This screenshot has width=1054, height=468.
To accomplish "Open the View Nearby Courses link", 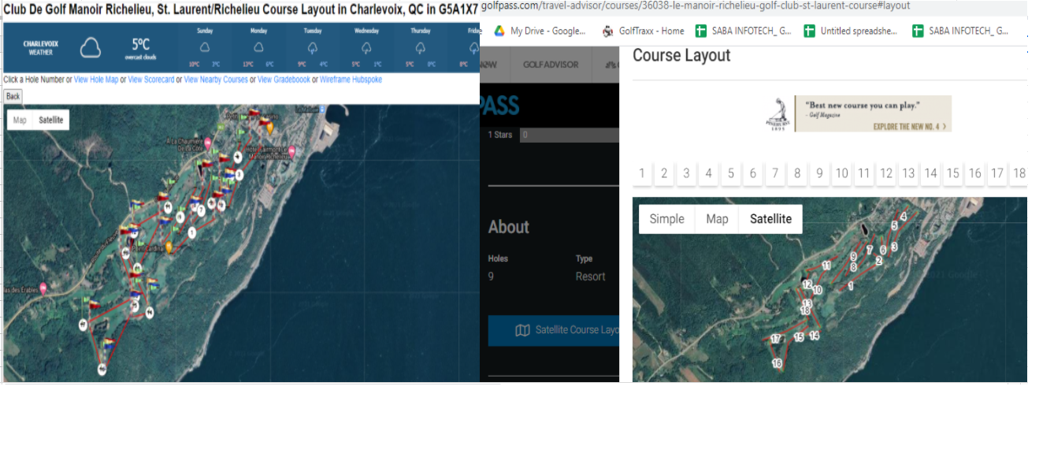I will coord(216,80).
